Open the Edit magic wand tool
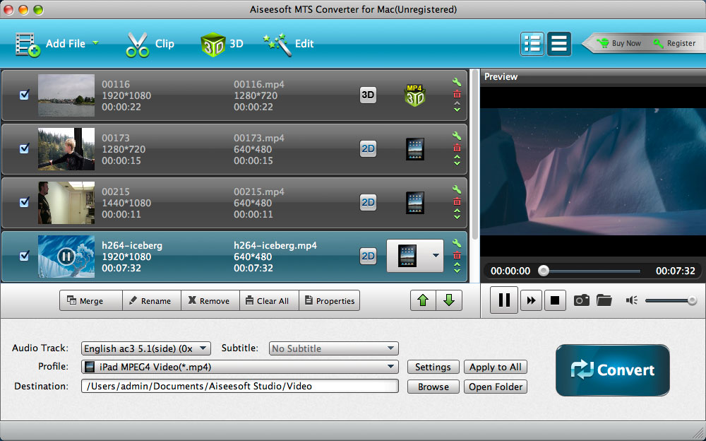The width and height of the screenshot is (706, 441). pyautogui.click(x=277, y=45)
